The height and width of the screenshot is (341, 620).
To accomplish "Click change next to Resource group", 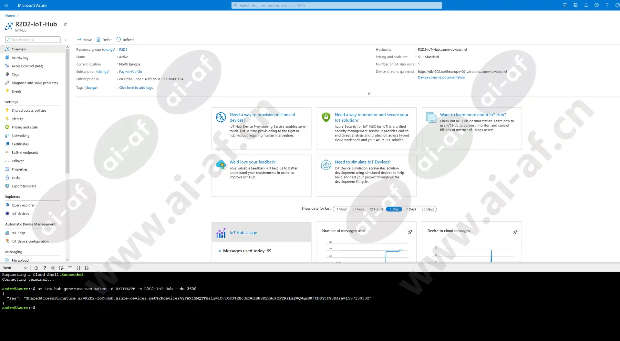I will (108, 49).
